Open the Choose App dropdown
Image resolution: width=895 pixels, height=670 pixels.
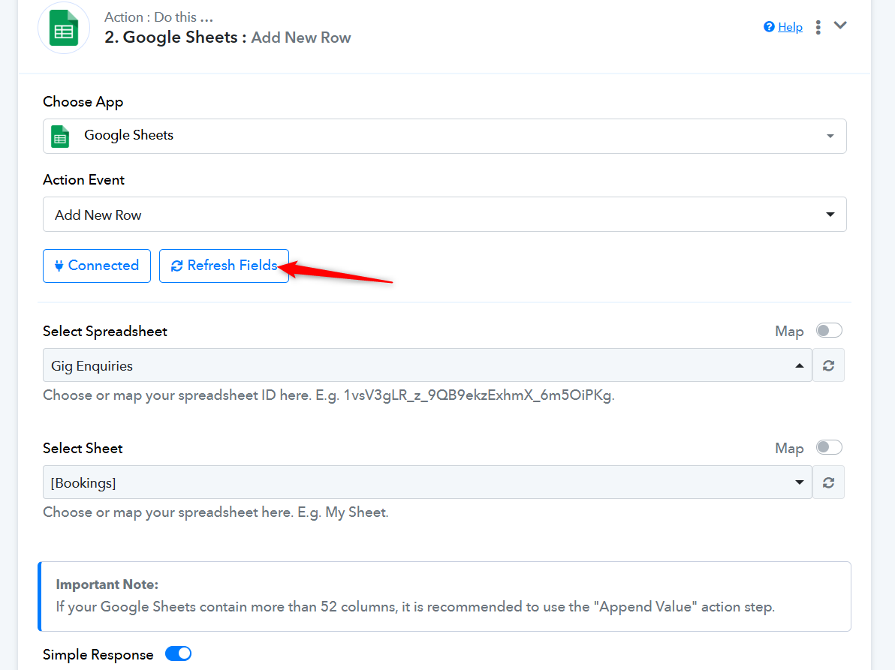[x=444, y=136]
